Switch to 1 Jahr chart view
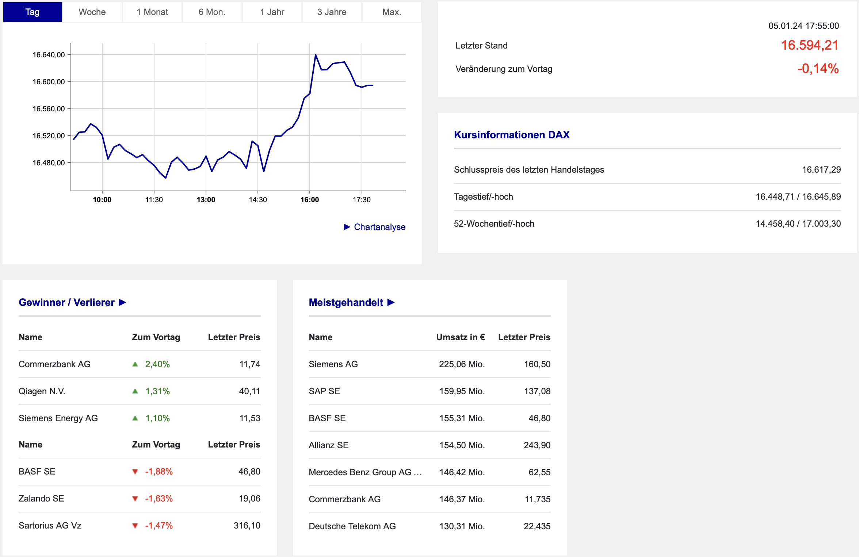 (272, 12)
